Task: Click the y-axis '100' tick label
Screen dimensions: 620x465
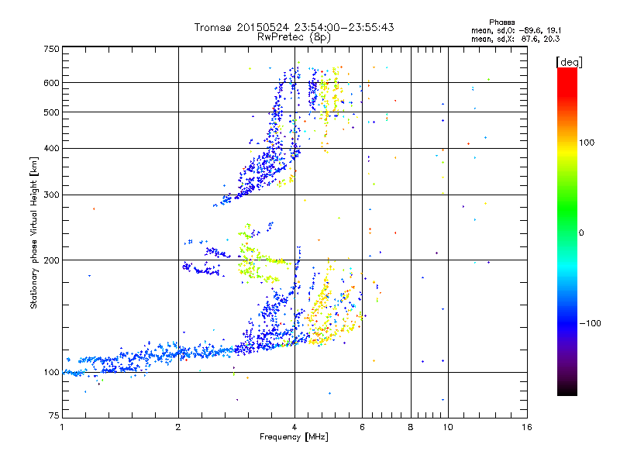Action: 51,373
